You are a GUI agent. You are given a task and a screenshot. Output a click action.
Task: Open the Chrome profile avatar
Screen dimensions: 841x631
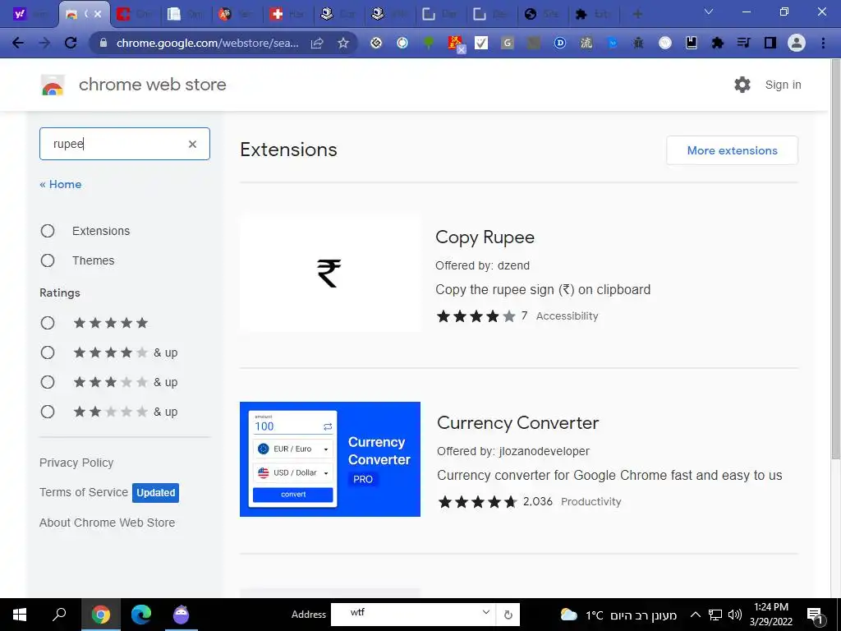tap(797, 43)
